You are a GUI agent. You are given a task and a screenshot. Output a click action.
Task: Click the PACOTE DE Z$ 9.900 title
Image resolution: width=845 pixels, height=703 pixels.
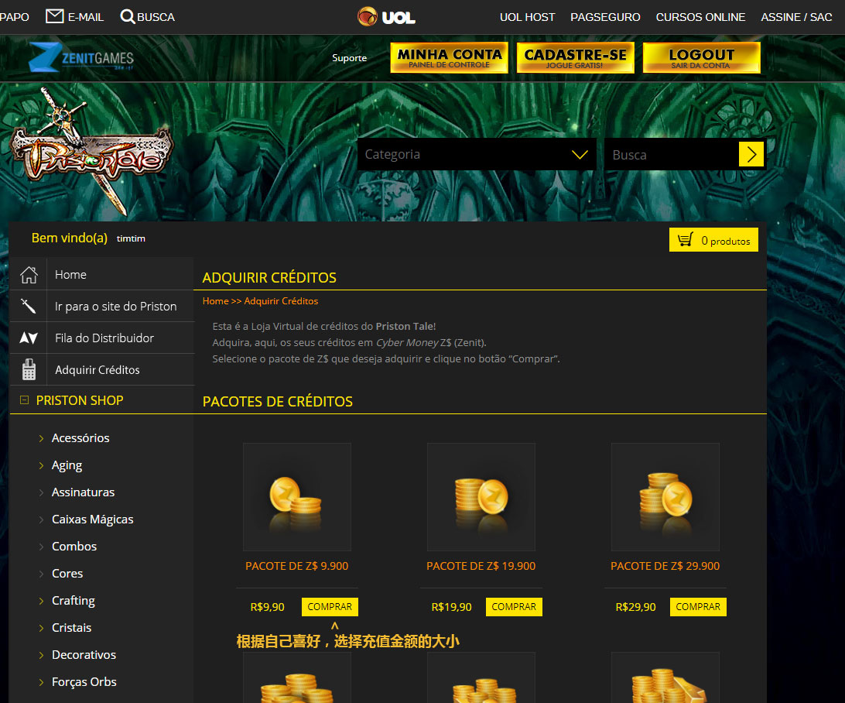pyautogui.click(x=297, y=566)
